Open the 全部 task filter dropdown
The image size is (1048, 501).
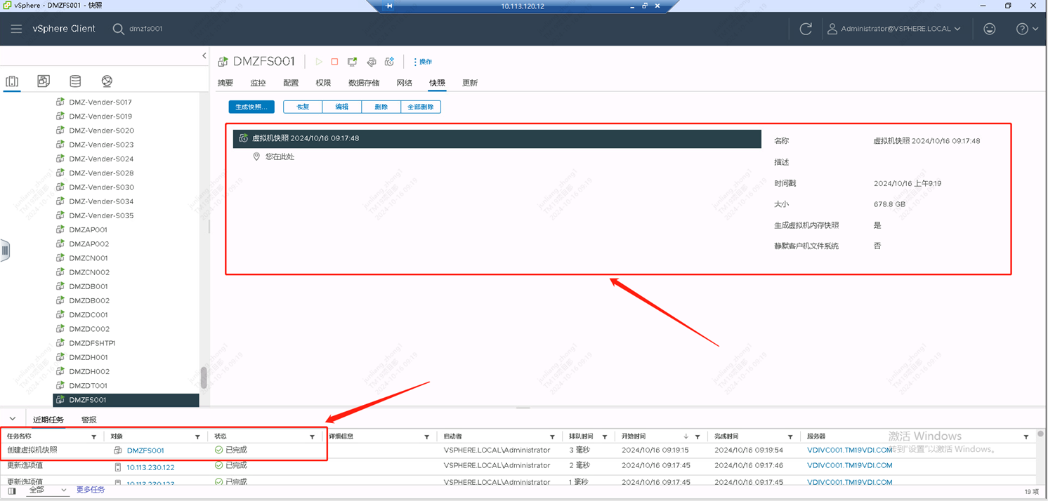pyautogui.click(x=47, y=490)
